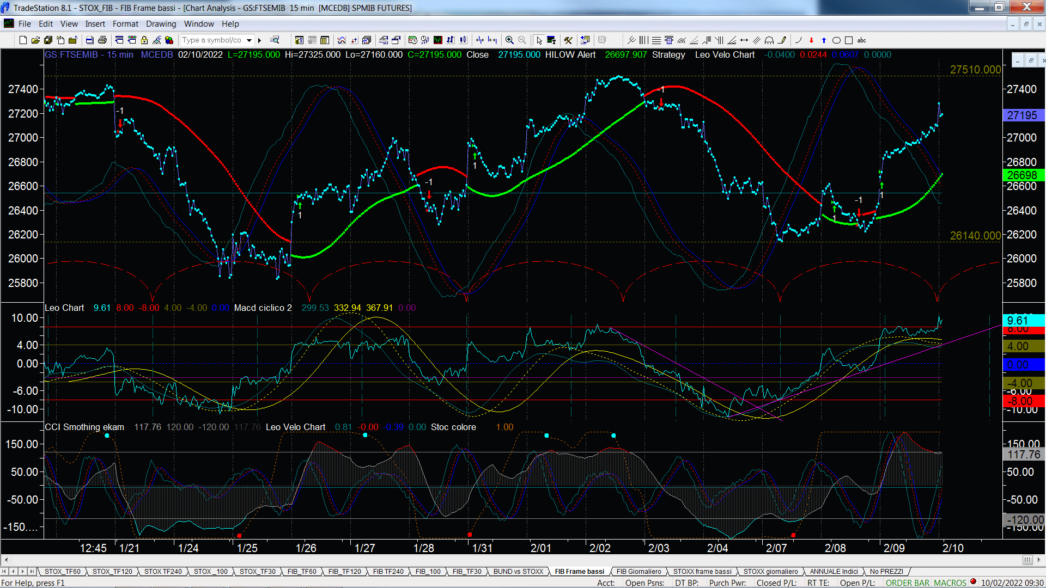Click the colored cubes toolbar icon
This screenshot has height=588, width=1046.
click(x=169, y=40)
